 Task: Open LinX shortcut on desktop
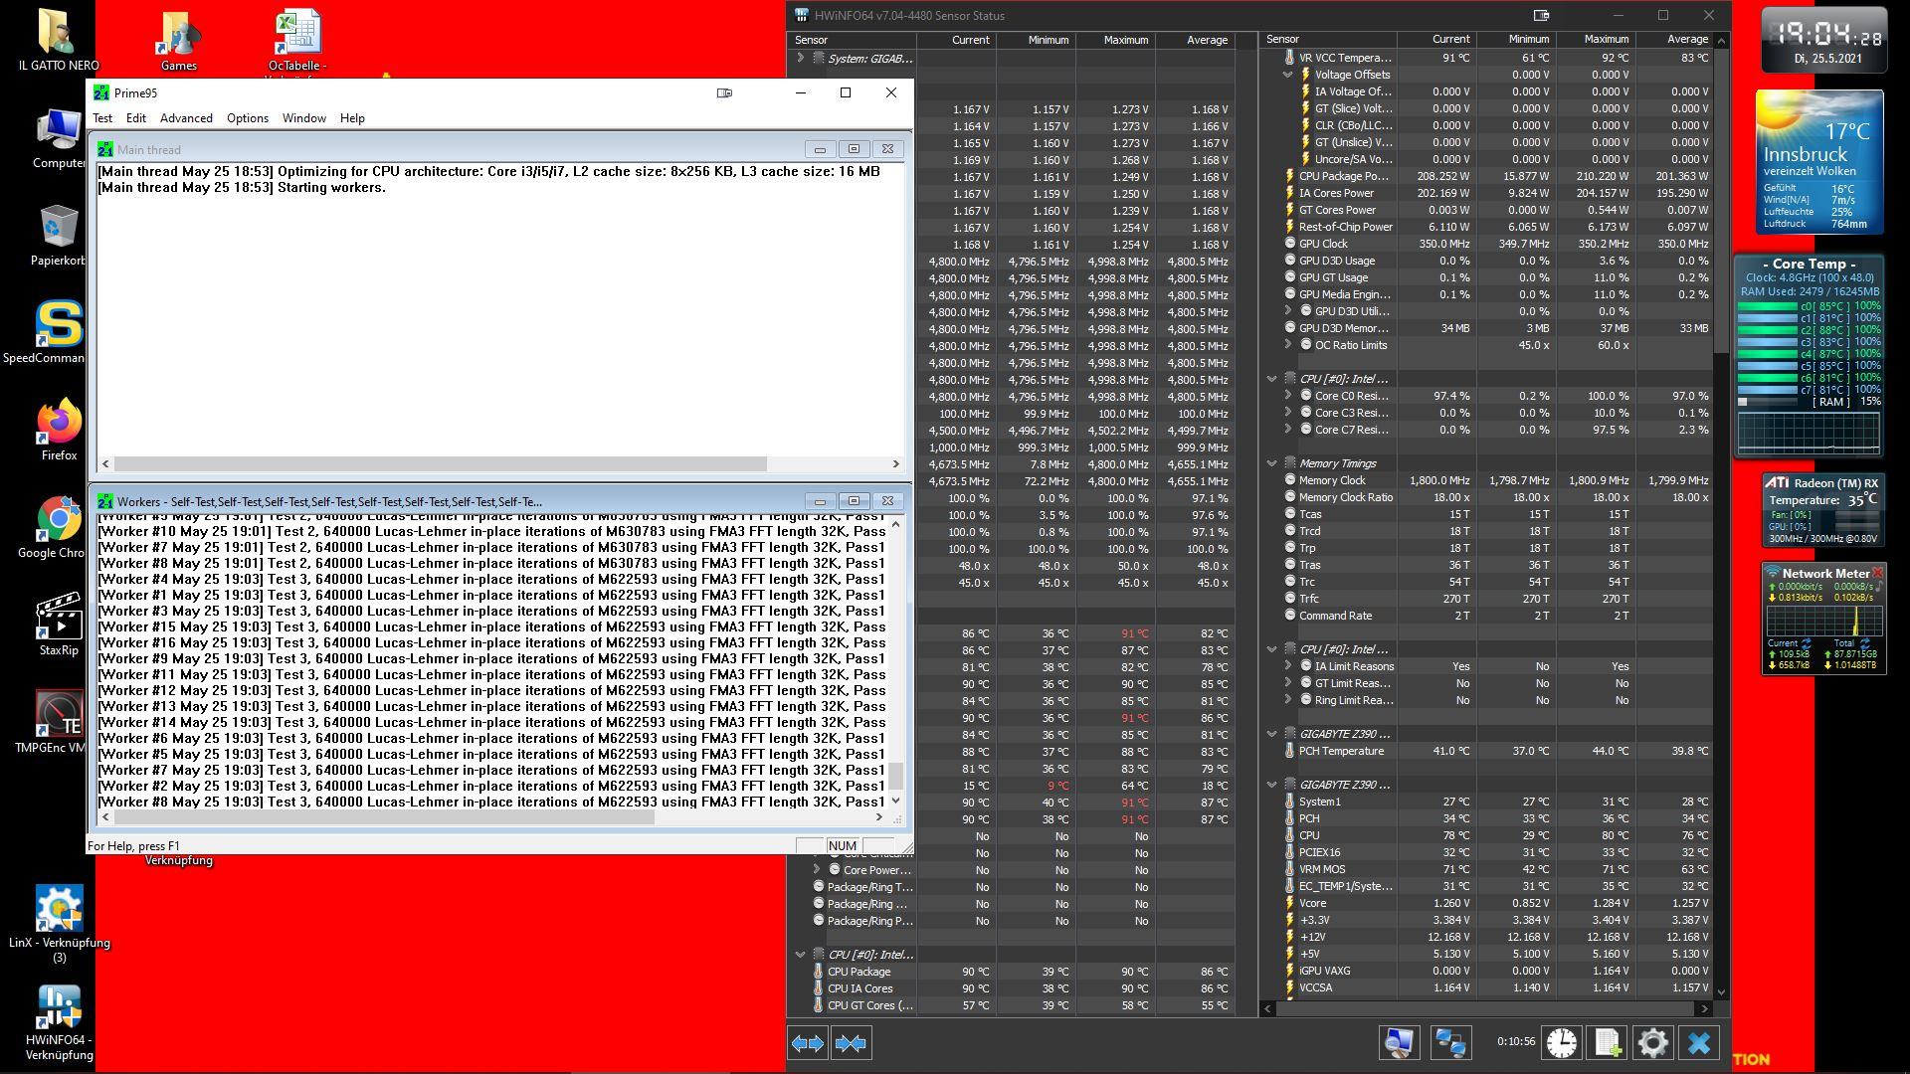59,924
